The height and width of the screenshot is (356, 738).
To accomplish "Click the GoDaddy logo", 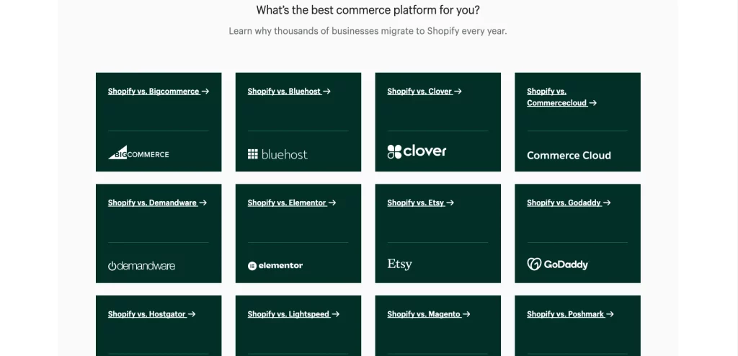I will point(558,264).
